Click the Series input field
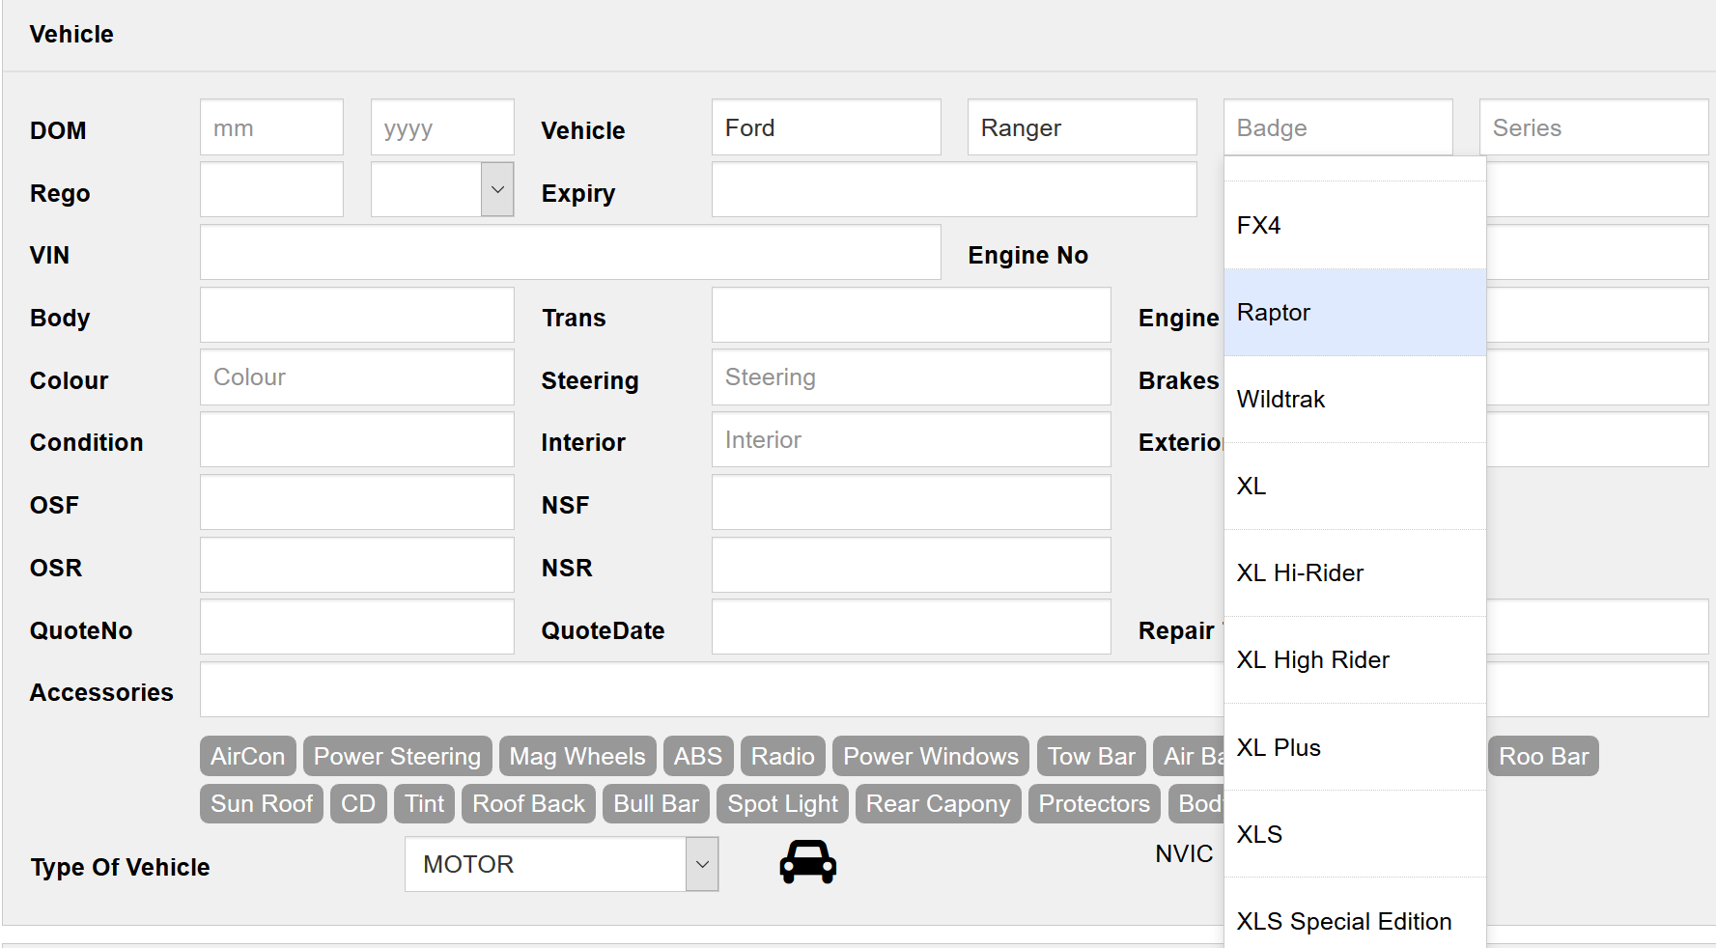The image size is (1716, 948). click(x=1593, y=126)
